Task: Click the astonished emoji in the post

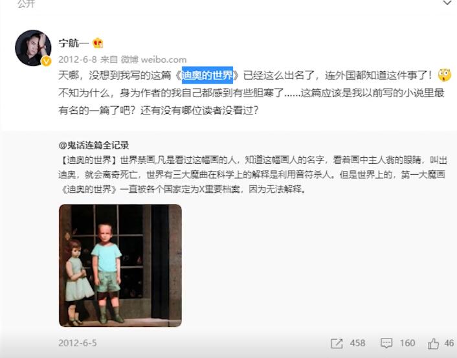Action: click(x=445, y=75)
